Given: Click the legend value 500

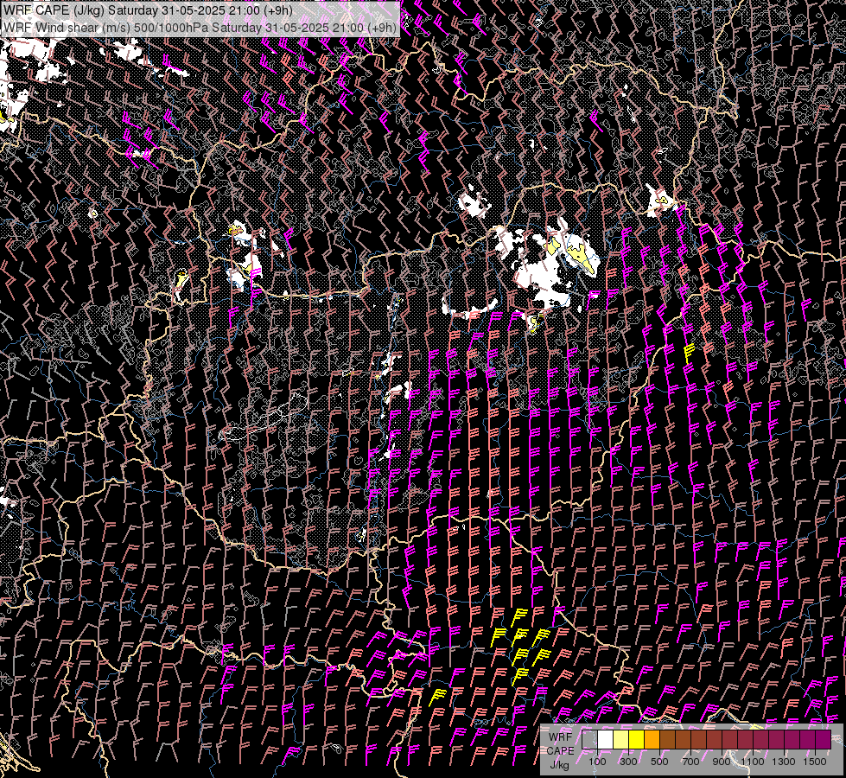Looking at the screenshot, I should (659, 762).
